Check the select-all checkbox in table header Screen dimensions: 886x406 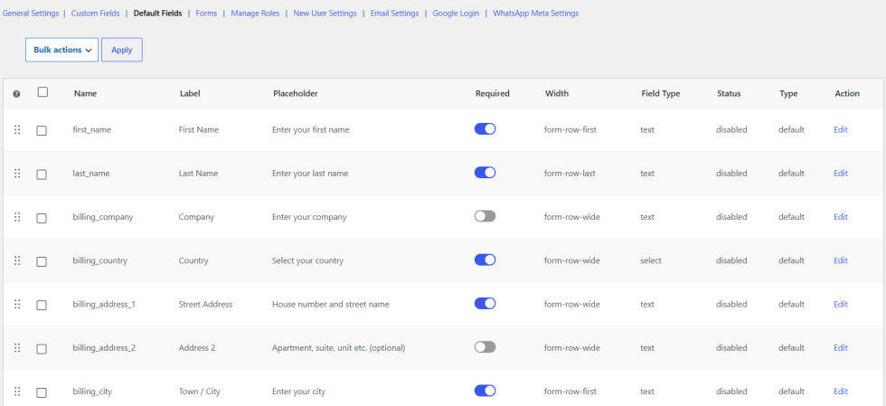[x=43, y=91]
